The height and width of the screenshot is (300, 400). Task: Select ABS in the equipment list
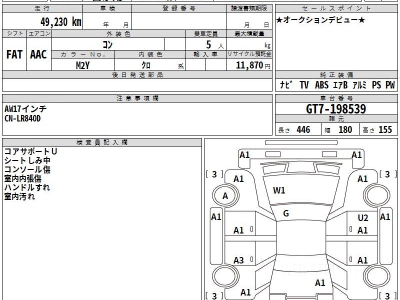tap(322, 85)
